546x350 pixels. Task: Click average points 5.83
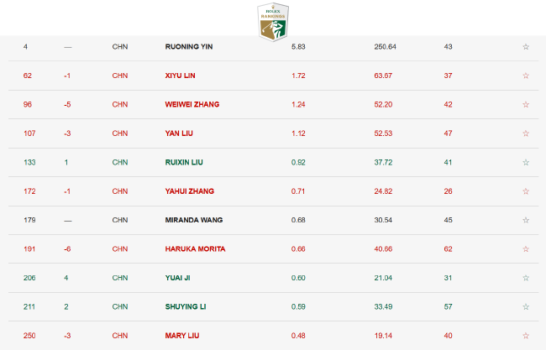[298, 47]
